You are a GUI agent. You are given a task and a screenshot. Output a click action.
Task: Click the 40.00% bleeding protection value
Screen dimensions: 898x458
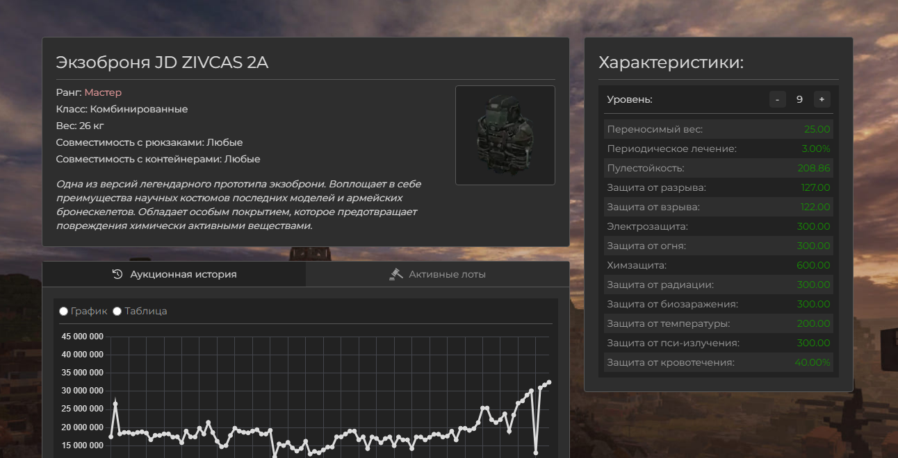click(x=813, y=362)
